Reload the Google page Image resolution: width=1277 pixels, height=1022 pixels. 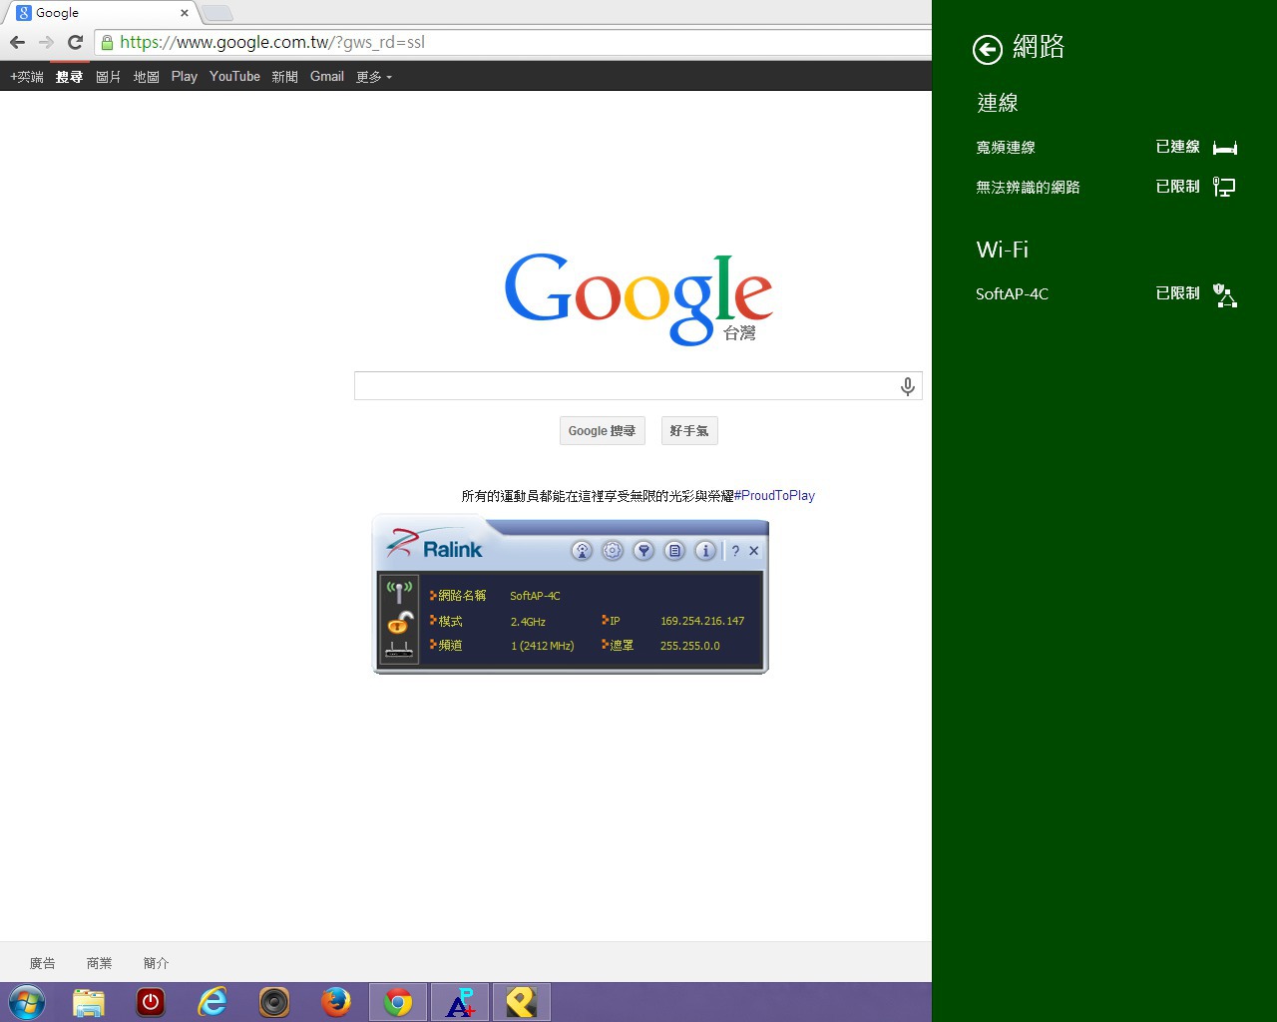[x=75, y=42]
